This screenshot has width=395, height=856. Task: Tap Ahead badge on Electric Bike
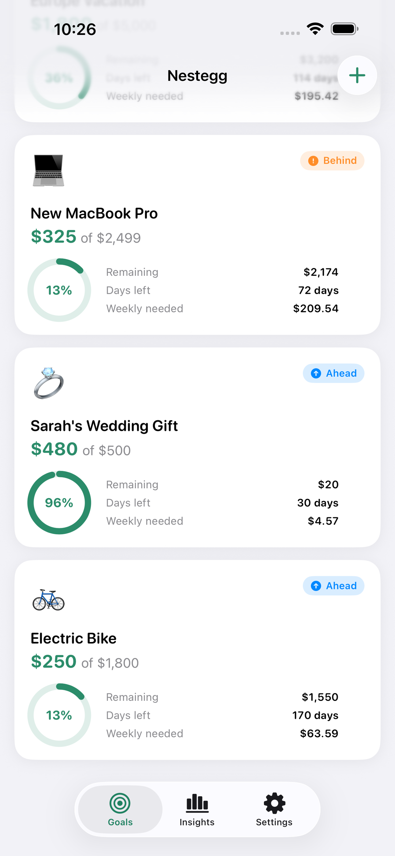point(333,585)
